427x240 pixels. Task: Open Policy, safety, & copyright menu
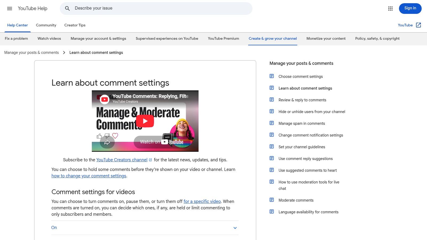point(377,38)
